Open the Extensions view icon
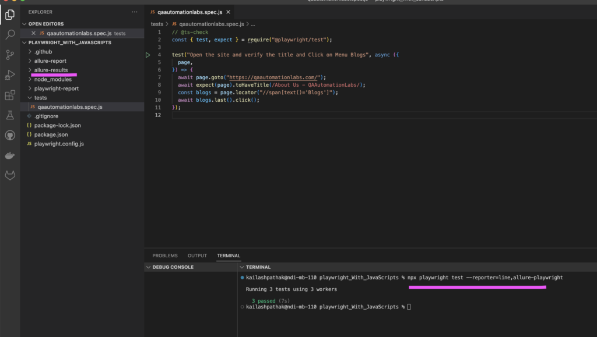Image resolution: width=597 pixels, height=337 pixels. tap(10, 95)
